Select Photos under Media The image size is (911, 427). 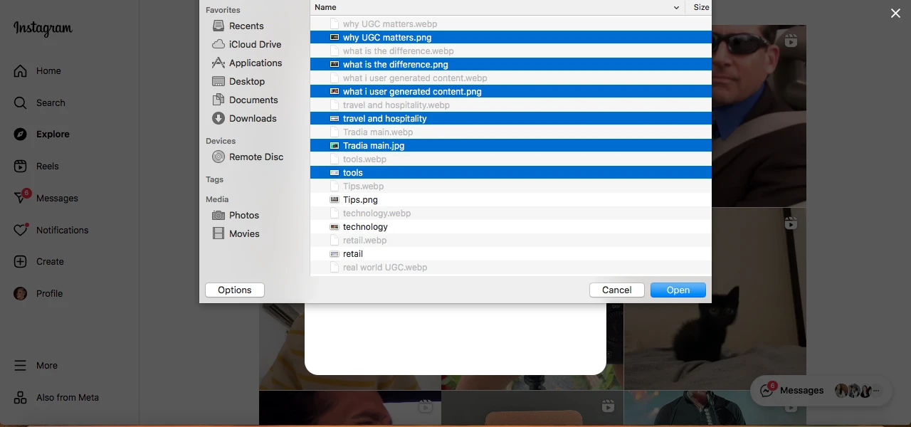[x=244, y=216]
